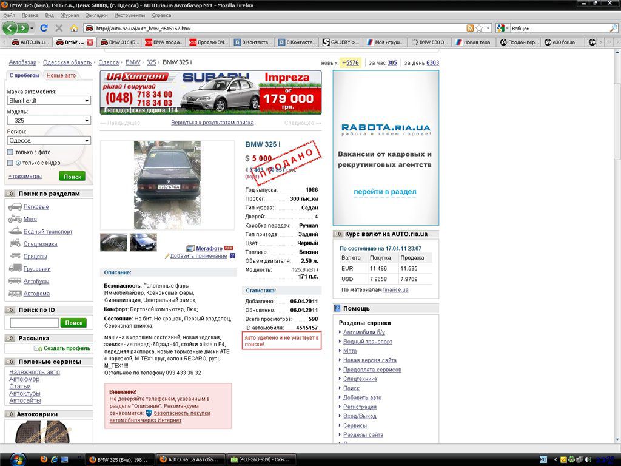This screenshot has width=621, height=466.
Task: Run search with the magnifier icon
Action: point(613,28)
